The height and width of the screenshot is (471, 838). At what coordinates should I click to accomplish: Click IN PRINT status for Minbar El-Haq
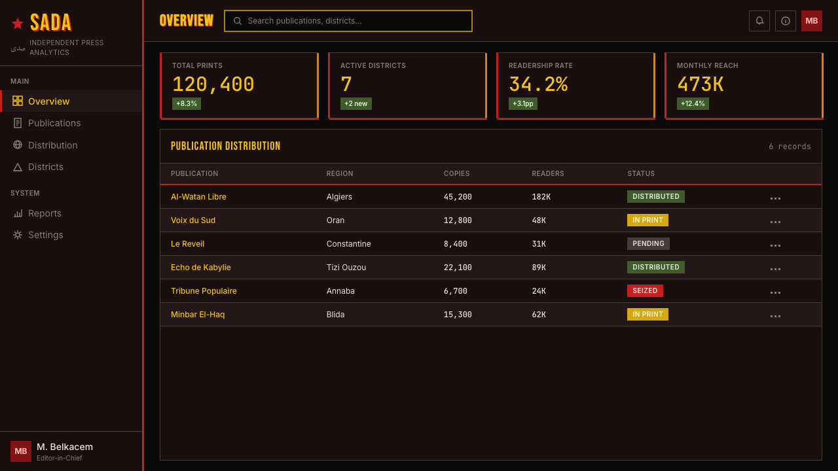click(647, 315)
